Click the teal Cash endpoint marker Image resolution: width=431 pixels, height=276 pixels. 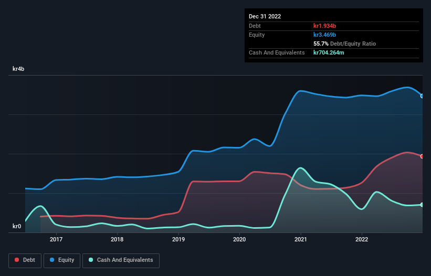tap(422, 205)
